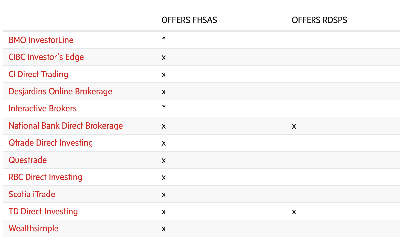Open the Questrade link
The height and width of the screenshot is (240, 403).
click(x=28, y=160)
